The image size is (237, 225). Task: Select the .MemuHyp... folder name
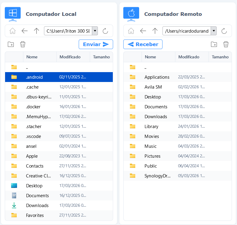coord(38,117)
